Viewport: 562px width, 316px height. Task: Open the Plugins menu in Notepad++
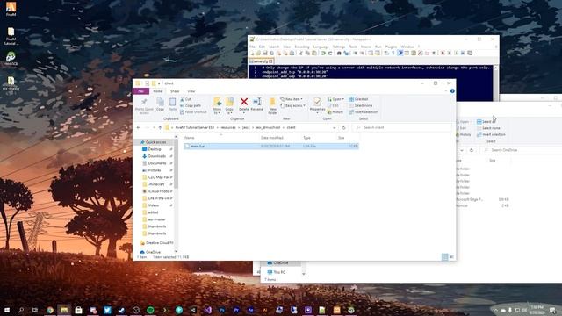click(391, 47)
